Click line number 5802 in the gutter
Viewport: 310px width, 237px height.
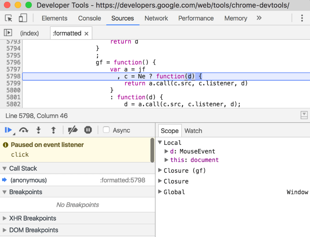pyautogui.click(x=13, y=104)
